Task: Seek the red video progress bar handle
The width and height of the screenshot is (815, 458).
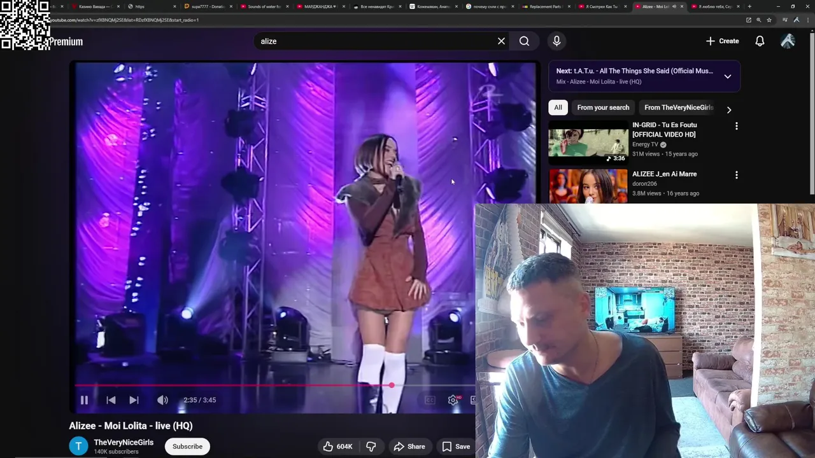Action: tap(392, 385)
